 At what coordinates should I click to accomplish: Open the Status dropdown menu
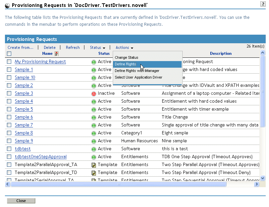(x=98, y=48)
